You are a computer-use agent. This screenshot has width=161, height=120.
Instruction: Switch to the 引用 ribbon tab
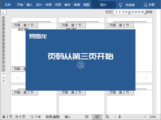point(58,5)
